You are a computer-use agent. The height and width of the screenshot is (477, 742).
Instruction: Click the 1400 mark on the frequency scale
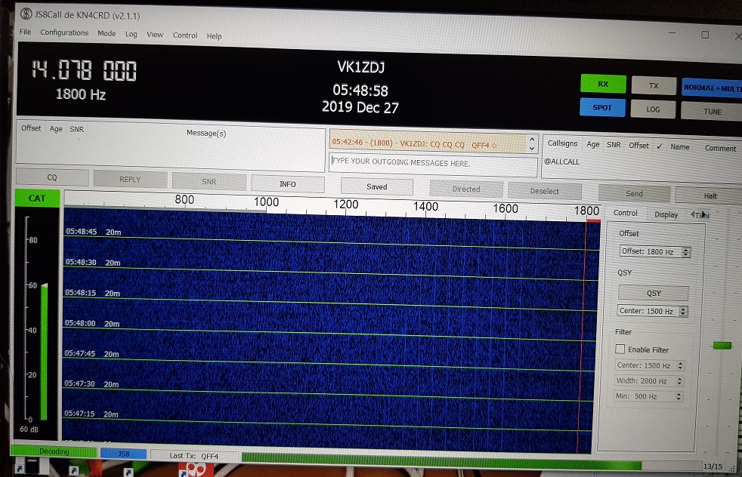(x=425, y=207)
